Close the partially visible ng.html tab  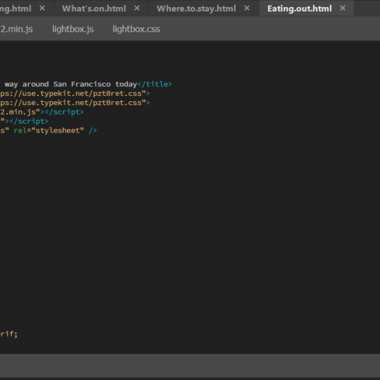[42, 8]
